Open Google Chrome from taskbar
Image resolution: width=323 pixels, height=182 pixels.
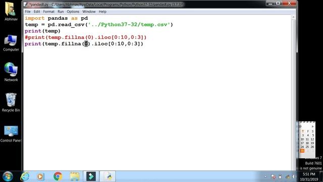pos(58,176)
